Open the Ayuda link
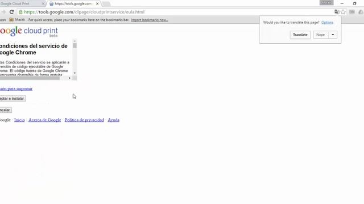The width and height of the screenshot is (364, 204). click(x=114, y=120)
